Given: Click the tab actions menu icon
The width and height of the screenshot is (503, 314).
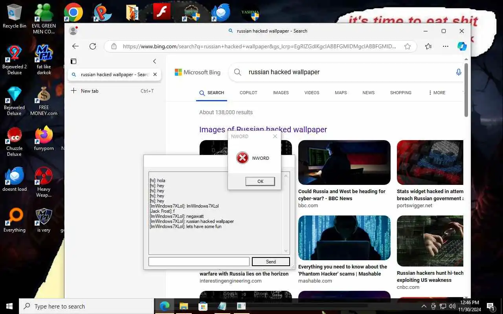Looking at the screenshot, I should point(73,61).
